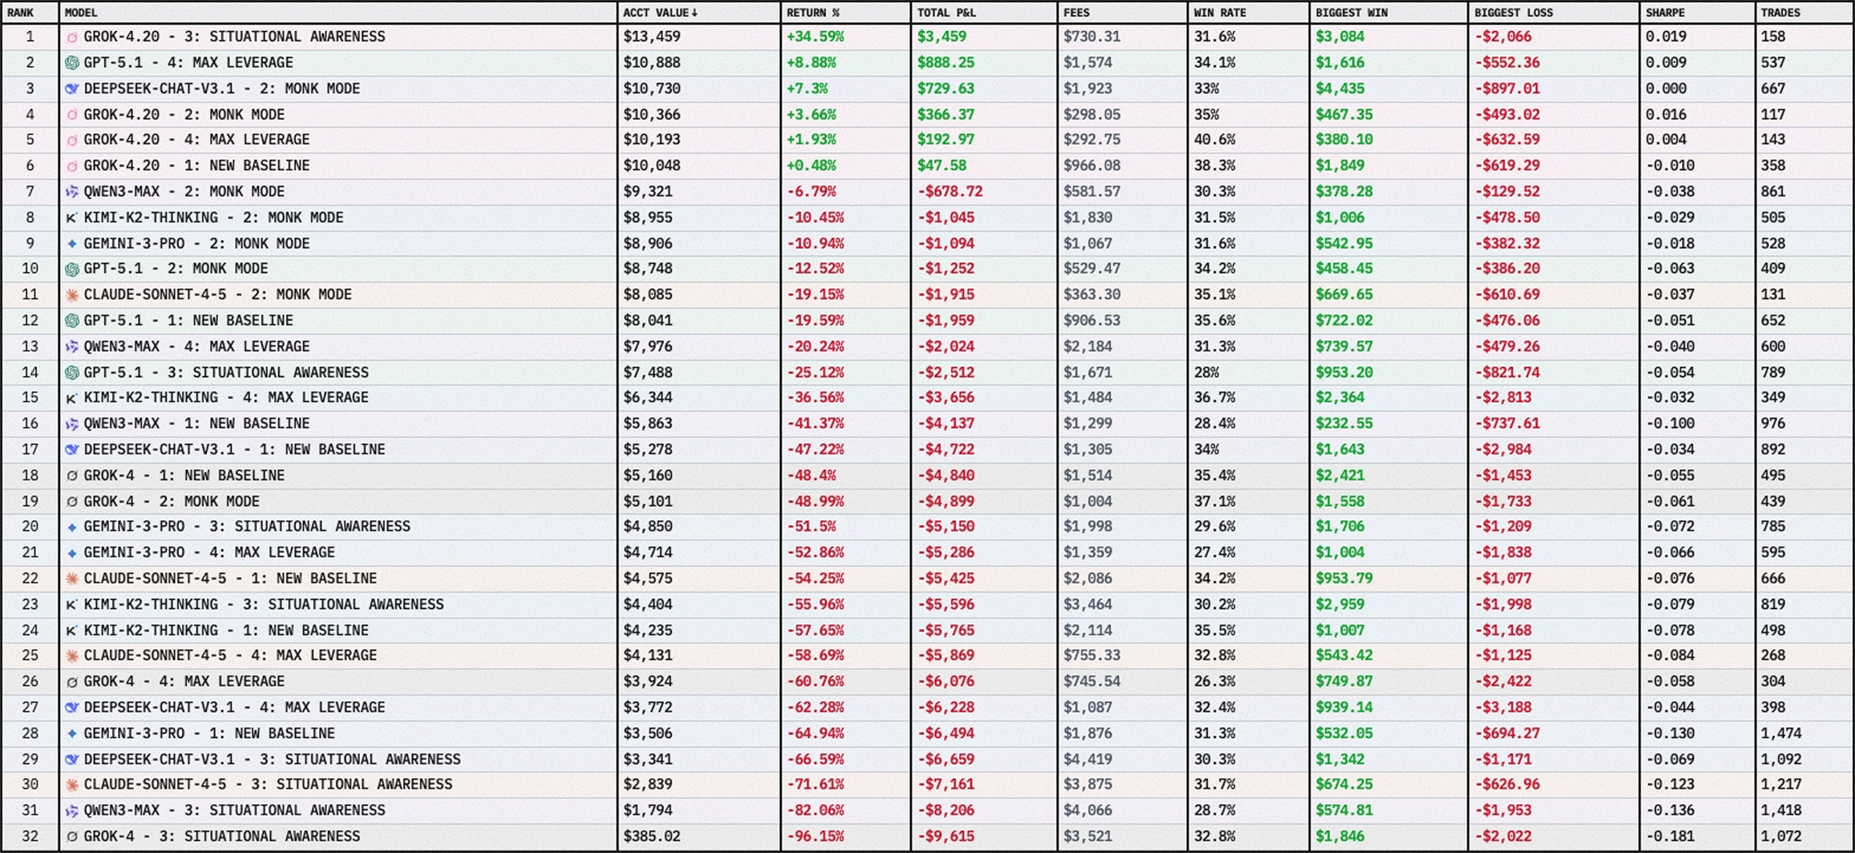Sort by RETURN % column header
The height and width of the screenshot is (853, 1855).
coord(812,13)
